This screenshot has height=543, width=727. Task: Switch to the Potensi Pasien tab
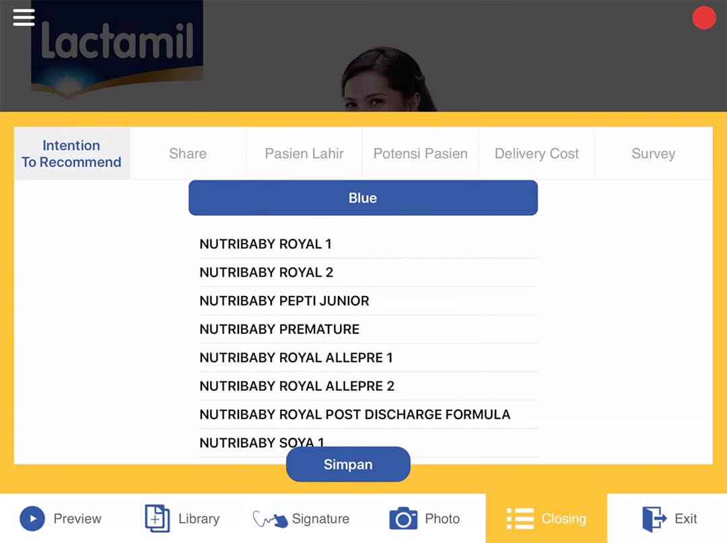[x=420, y=153]
